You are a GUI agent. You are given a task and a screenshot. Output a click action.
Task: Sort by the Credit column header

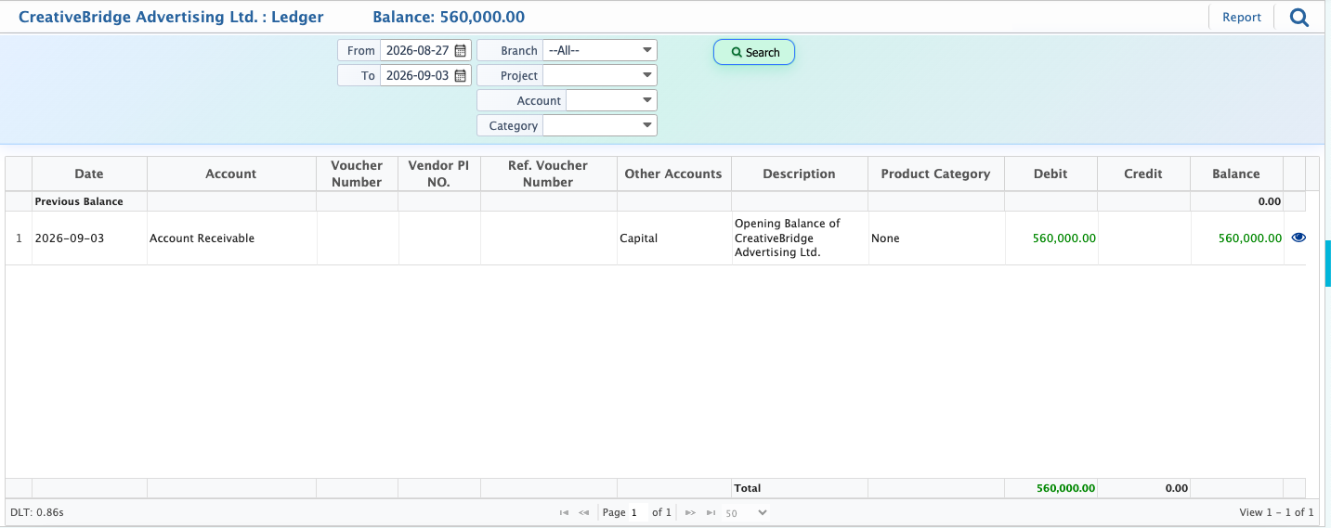pos(1143,174)
